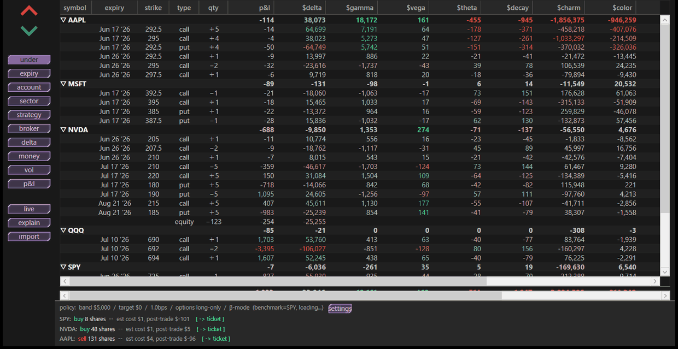Sort by strike column header

[153, 8]
